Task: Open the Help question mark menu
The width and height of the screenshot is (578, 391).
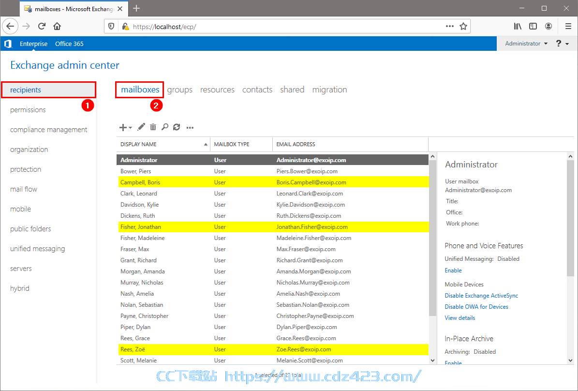Action: 562,44
